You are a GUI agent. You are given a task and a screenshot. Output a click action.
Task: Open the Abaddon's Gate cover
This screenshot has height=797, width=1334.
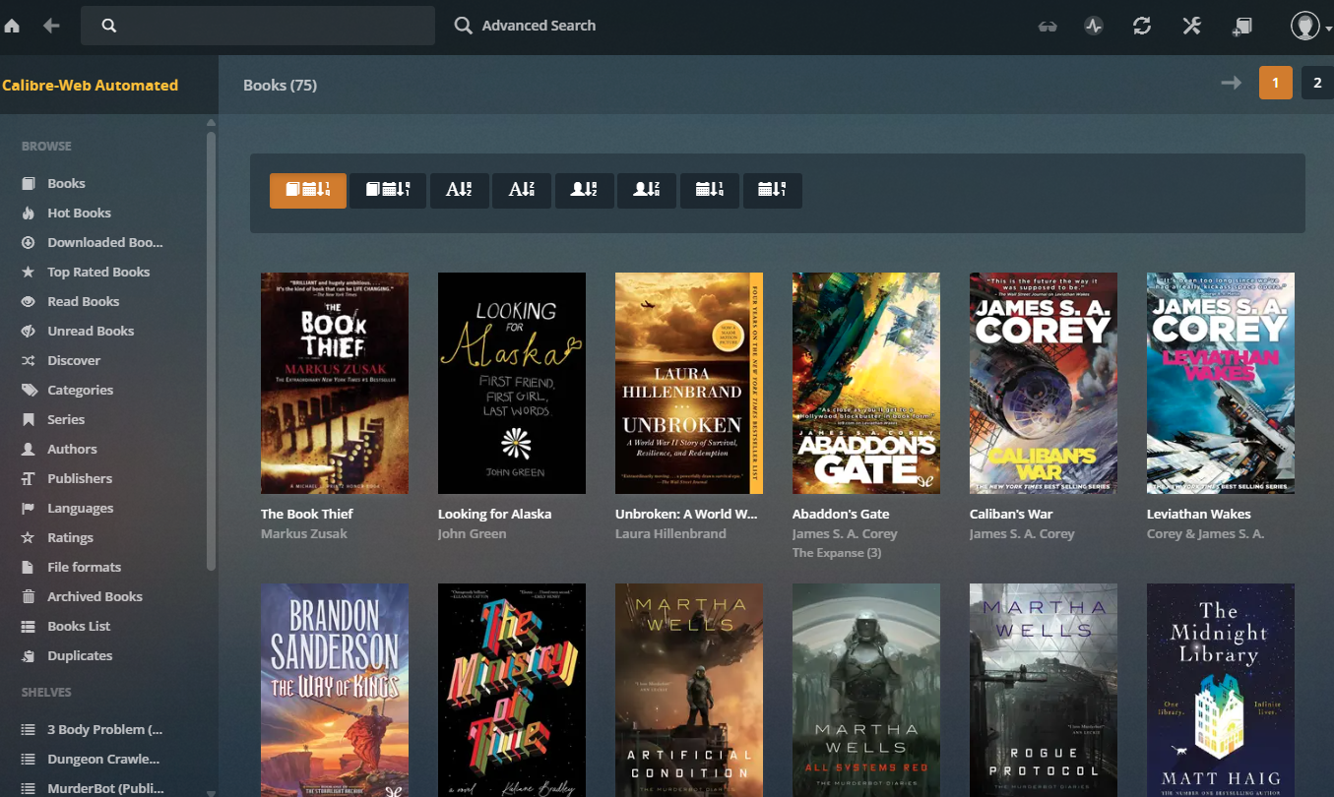coord(866,383)
